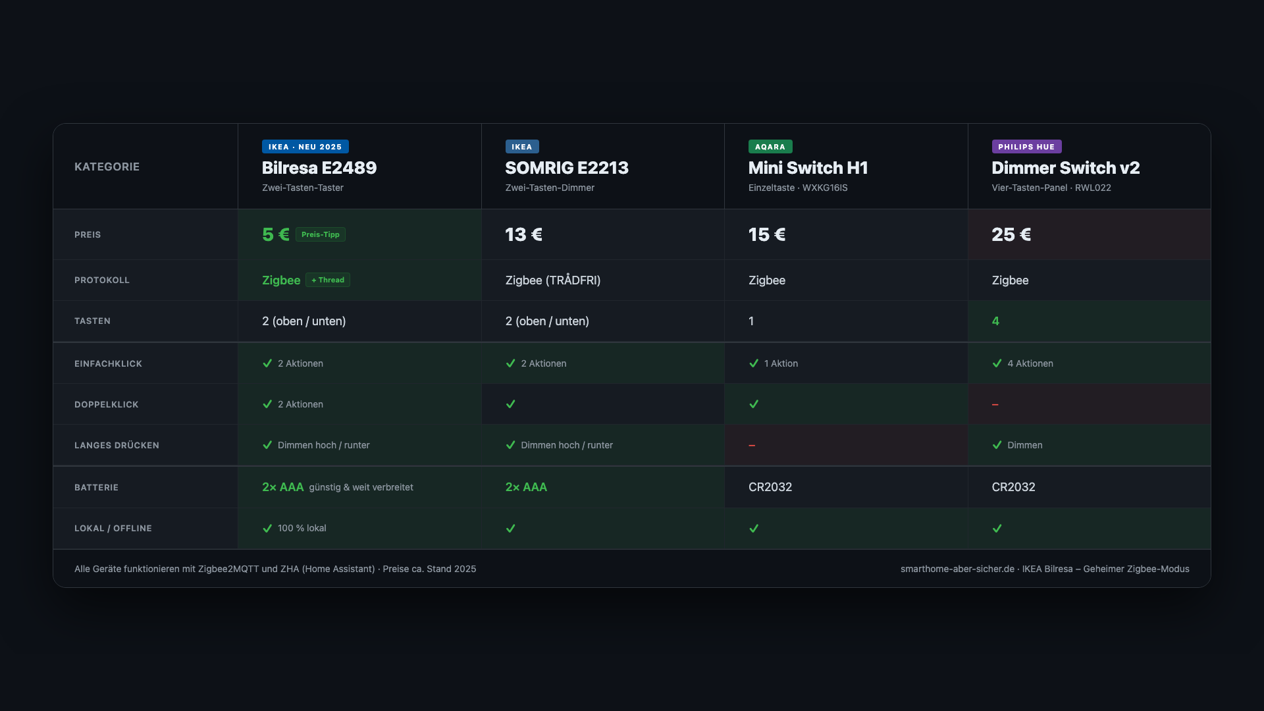Click the 'IKEA · NEU 2025' badge
This screenshot has height=711, width=1264.
[305, 147]
